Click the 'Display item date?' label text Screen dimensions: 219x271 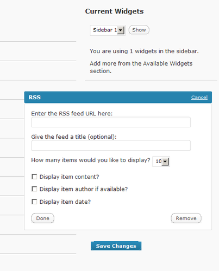pos(65,202)
